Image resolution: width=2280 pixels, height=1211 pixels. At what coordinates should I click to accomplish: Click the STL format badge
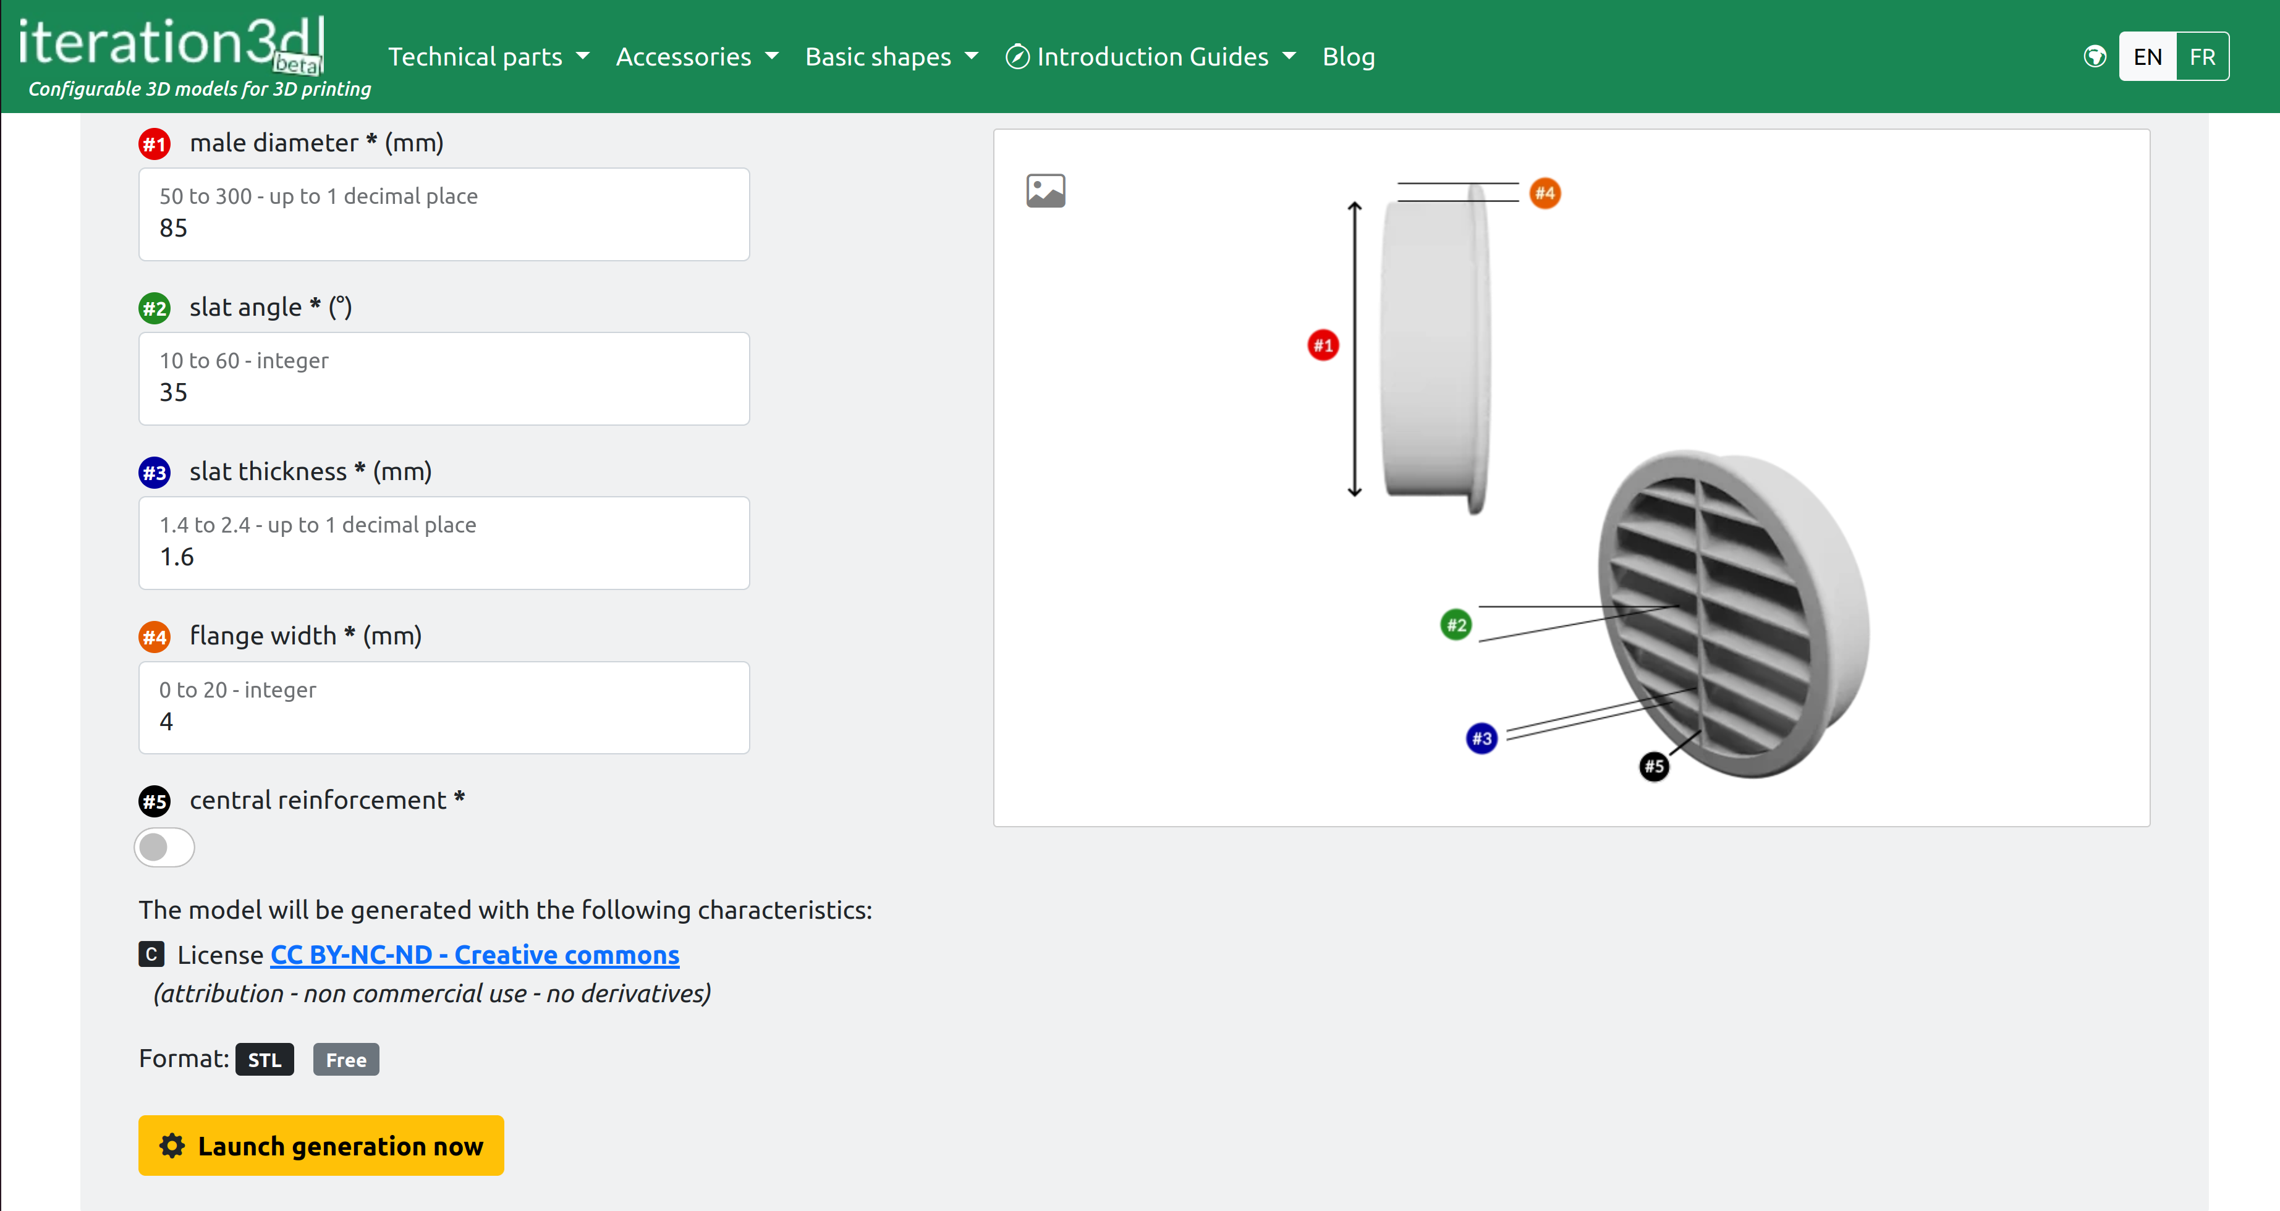(x=265, y=1059)
